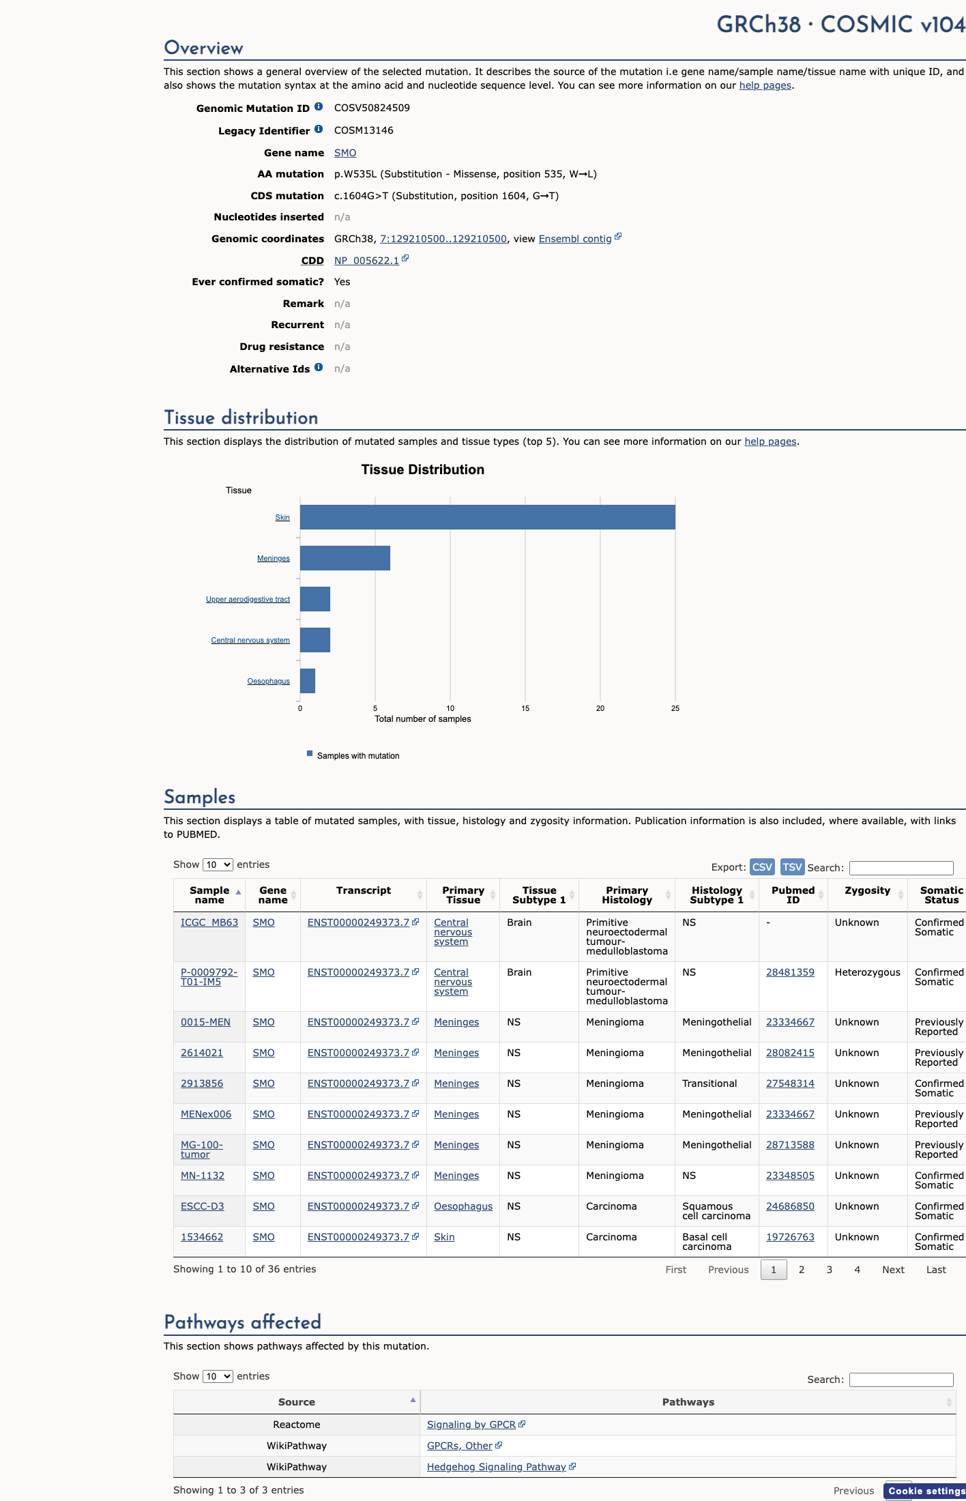Viewport: 966px width, 1501px height.
Task: Open help pages link in Tissue distribution
Action: point(770,441)
